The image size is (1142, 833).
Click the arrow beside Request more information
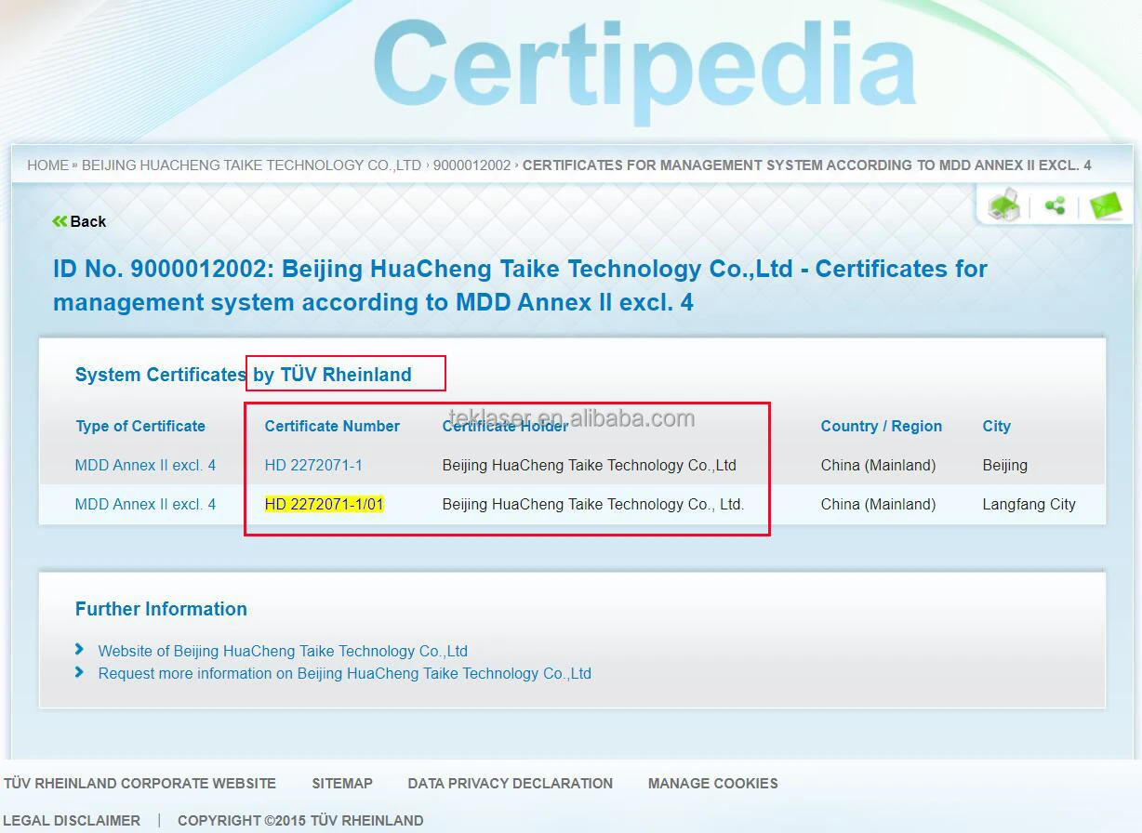[x=80, y=672]
